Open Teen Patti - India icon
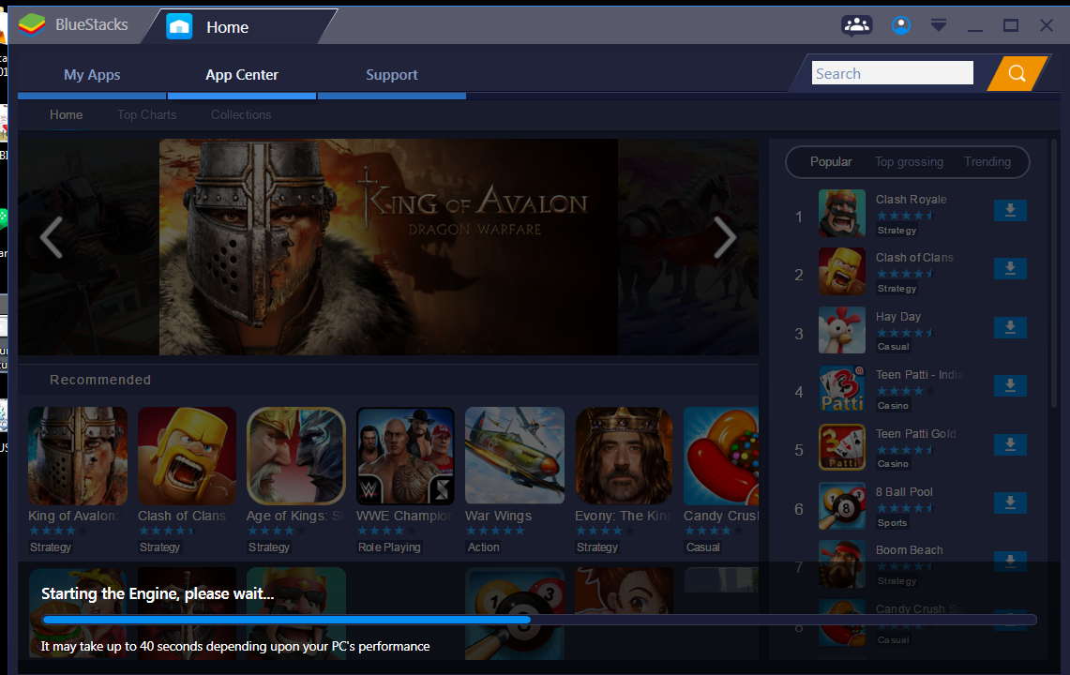This screenshot has width=1070, height=675. (x=842, y=389)
